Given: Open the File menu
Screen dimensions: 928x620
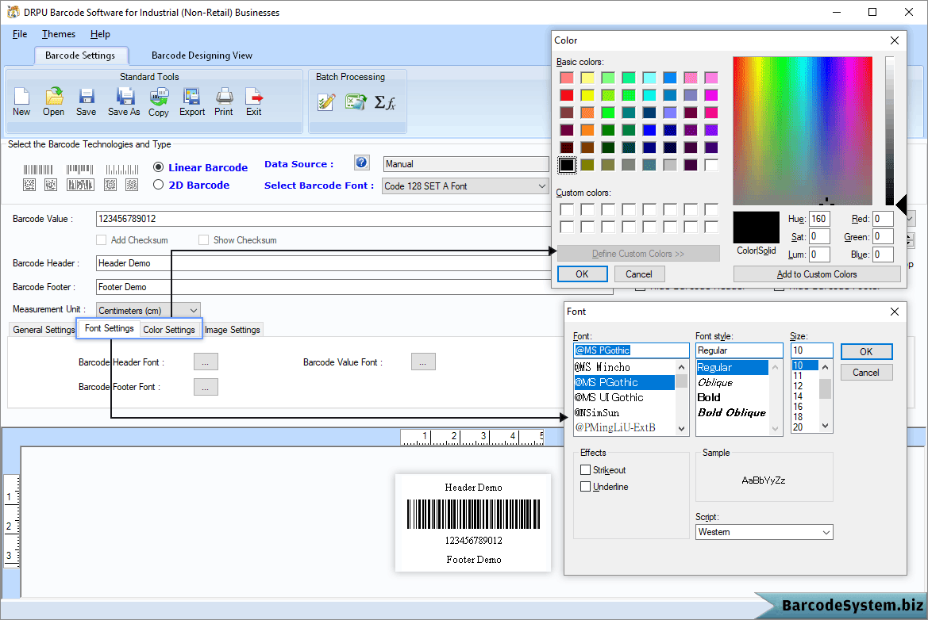Looking at the screenshot, I should pyautogui.click(x=20, y=34).
